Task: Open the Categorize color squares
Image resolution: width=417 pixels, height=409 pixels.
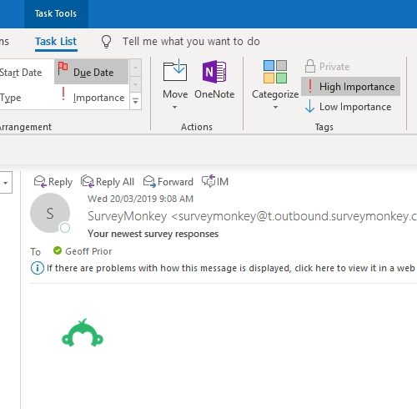Action: [275, 72]
